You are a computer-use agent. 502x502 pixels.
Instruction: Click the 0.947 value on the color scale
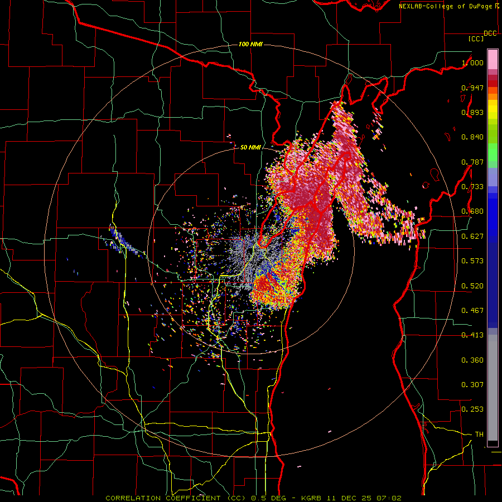point(472,88)
